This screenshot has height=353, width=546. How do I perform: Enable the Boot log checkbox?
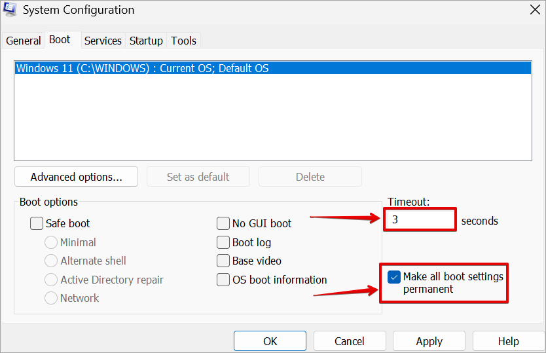pyautogui.click(x=223, y=242)
